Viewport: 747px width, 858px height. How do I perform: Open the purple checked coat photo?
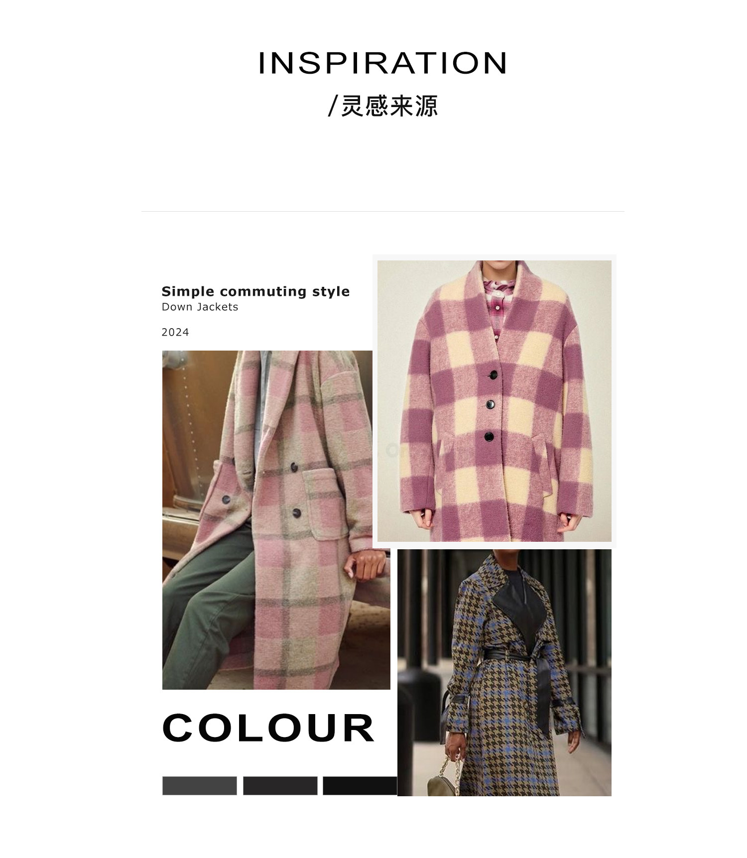click(495, 401)
